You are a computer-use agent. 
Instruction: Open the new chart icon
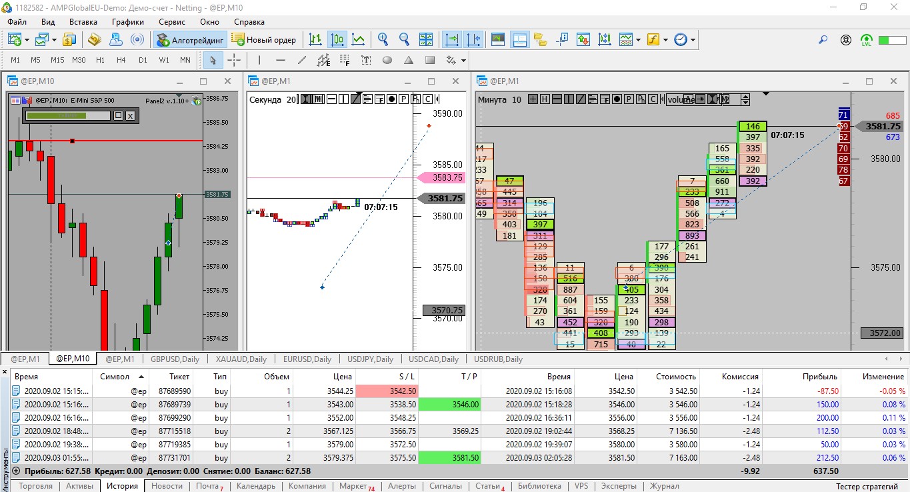click(x=15, y=39)
